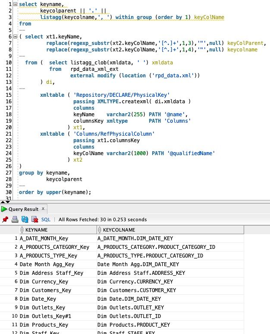Switch to the Query Result tab

(x=23, y=209)
